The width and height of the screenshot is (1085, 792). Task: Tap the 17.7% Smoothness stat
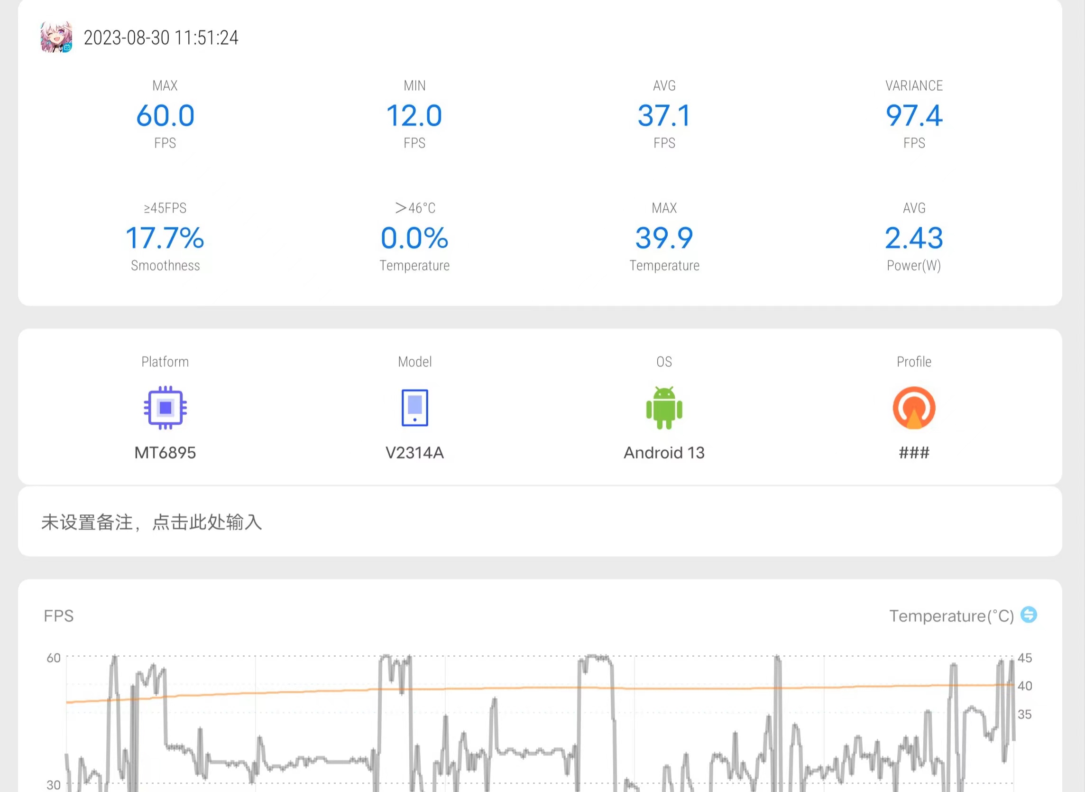[x=166, y=238]
